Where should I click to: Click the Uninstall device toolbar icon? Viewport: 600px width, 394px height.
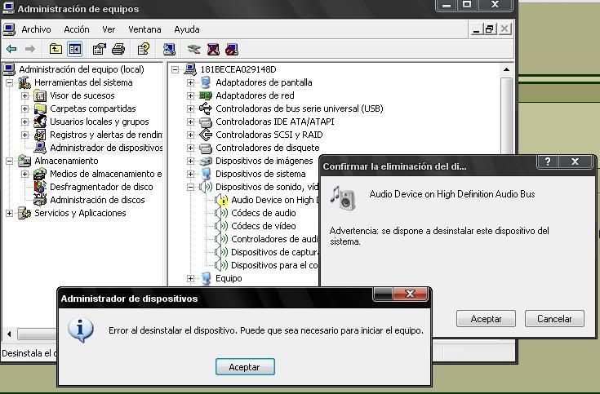pos(213,50)
